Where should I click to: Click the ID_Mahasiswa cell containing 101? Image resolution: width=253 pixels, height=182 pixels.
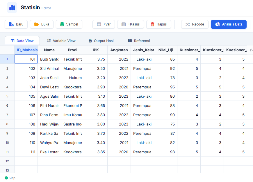(x=26, y=59)
